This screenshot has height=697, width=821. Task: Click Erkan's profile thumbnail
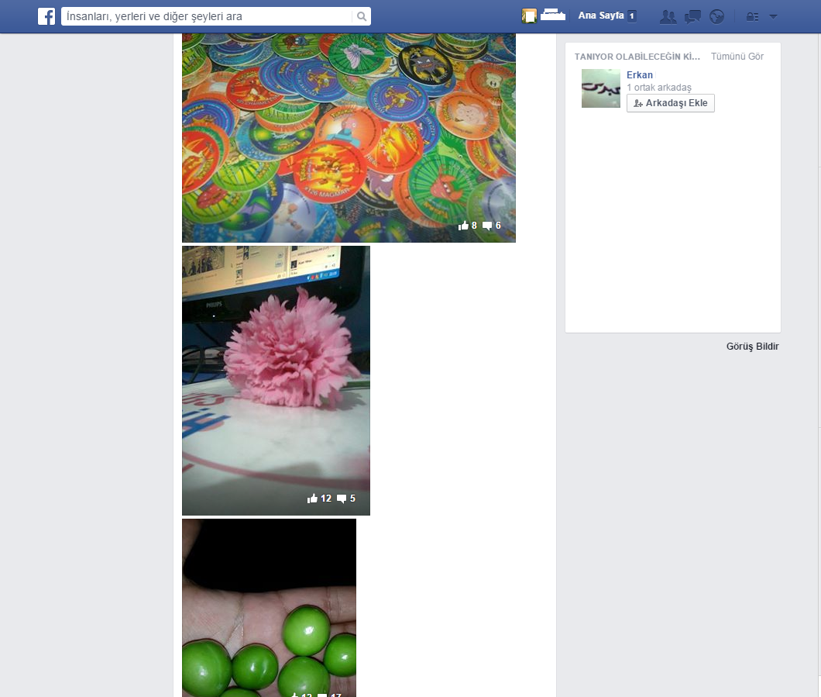click(x=600, y=88)
